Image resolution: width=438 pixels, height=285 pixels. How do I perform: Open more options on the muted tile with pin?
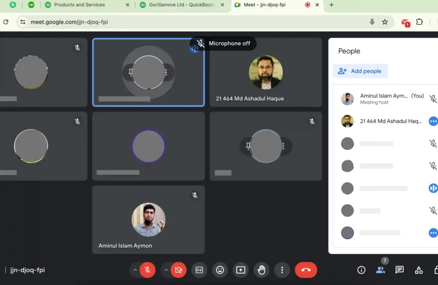pos(283,146)
